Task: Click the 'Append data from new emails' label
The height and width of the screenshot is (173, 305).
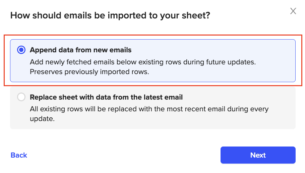Action: 80,50
